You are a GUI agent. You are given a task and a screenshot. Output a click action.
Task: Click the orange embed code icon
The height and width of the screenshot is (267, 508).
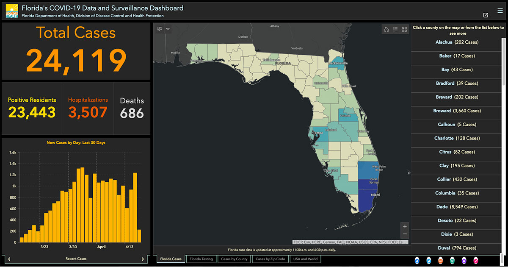click(441, 260)
